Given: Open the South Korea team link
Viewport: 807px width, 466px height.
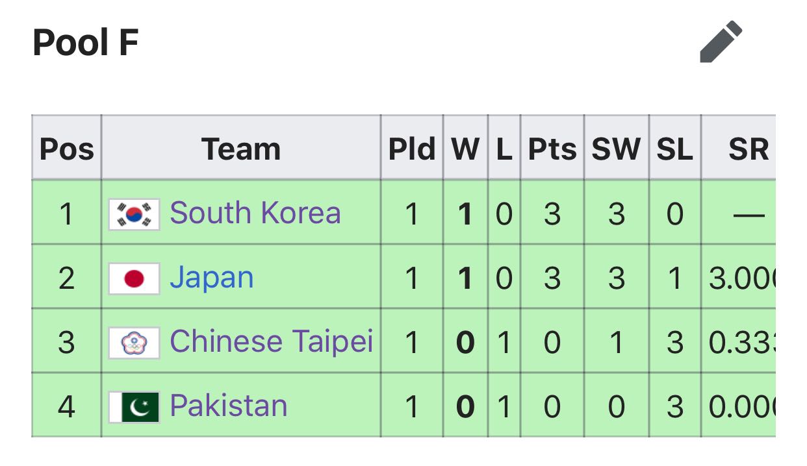Looking at the screenshot, I should pyautogui.click(x=255, y=213).
